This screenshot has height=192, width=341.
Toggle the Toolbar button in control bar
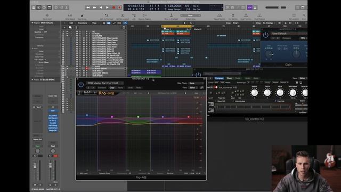50,7
